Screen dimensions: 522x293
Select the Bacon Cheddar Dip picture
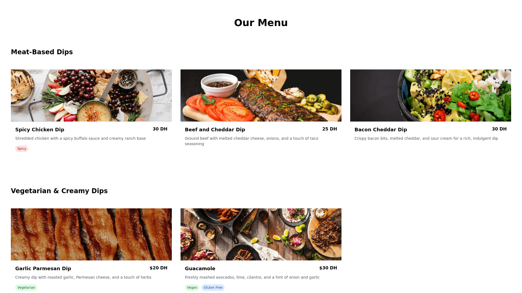[431, 95]
